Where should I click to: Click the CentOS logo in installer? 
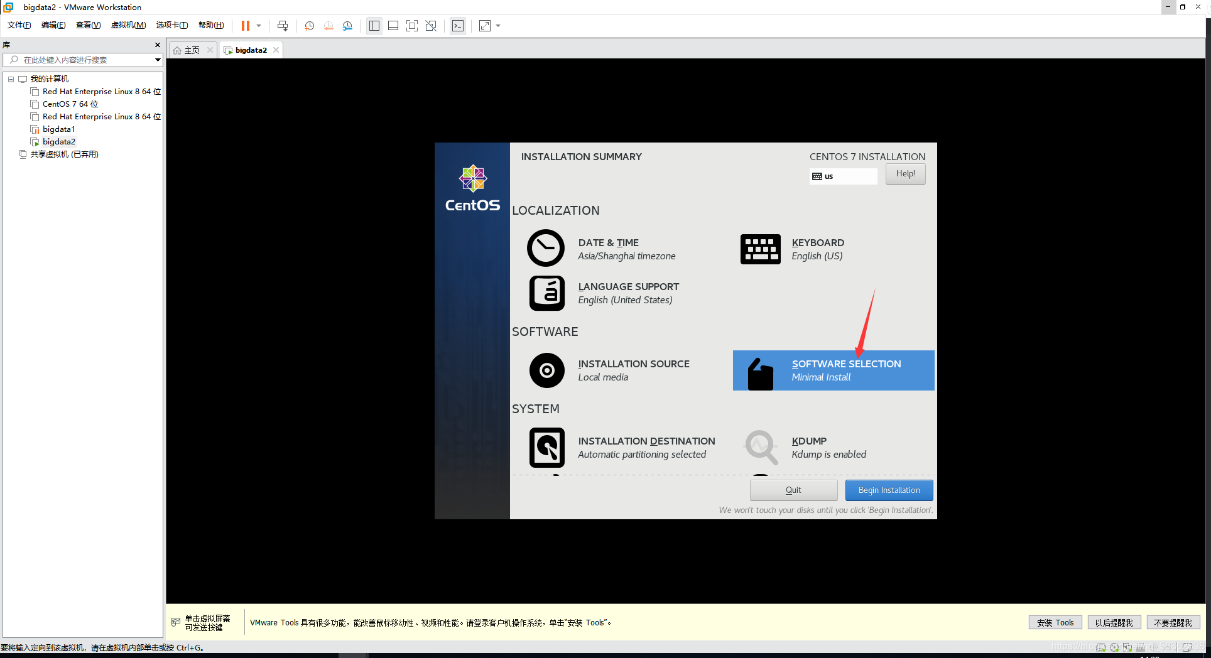coord(472,188)
